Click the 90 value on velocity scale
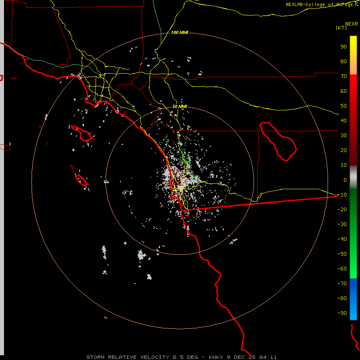Viewport: 360px width, 360px height. coord(344,47)
